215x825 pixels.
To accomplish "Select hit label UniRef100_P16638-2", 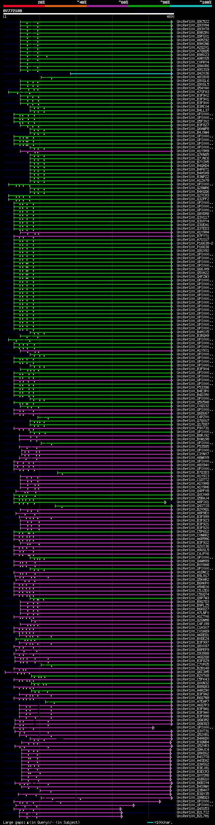I will (195, 243).
